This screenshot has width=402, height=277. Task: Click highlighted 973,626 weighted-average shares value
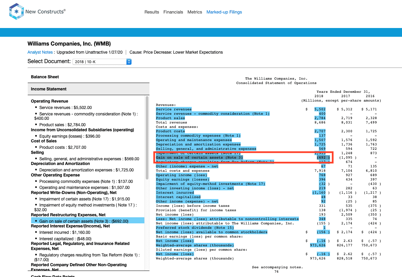(318, 245)
